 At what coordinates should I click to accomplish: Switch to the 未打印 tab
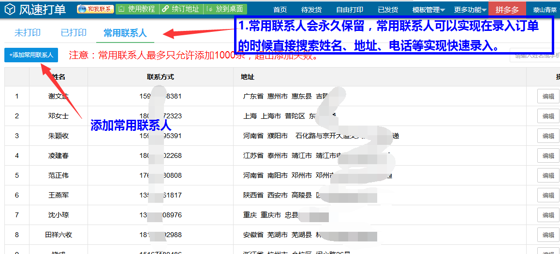[28, 33]
